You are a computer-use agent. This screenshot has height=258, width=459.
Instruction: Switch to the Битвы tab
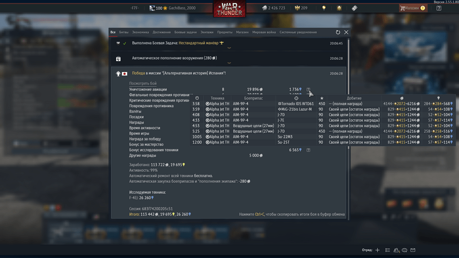[x=124, y=32]
